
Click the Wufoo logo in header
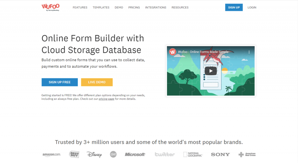51,7
